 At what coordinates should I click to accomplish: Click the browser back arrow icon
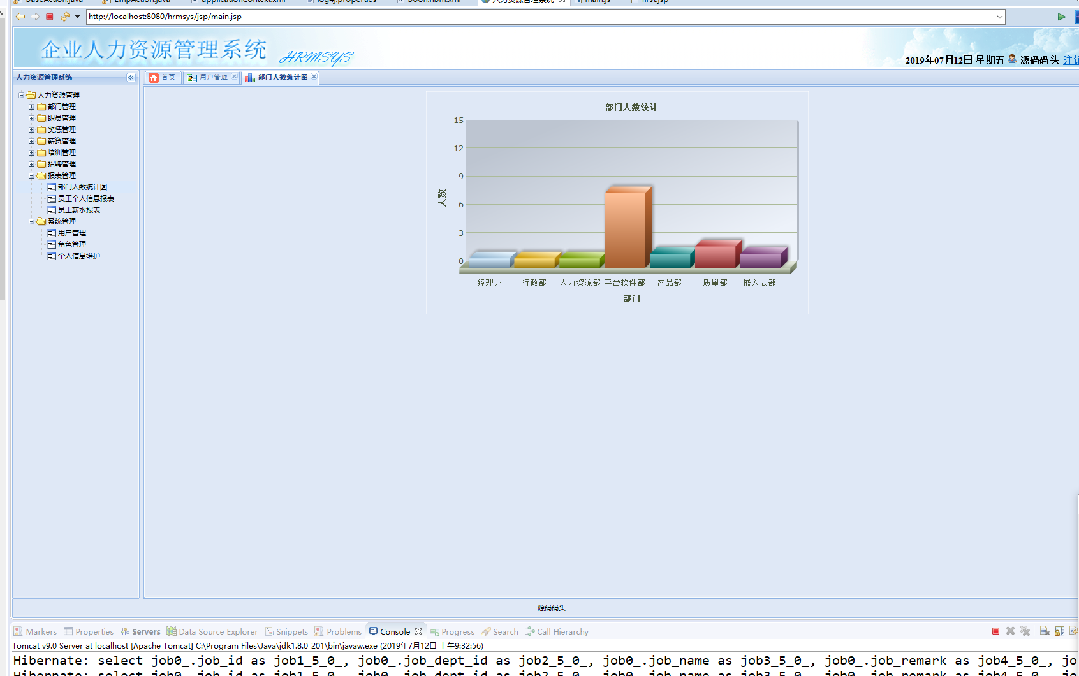pos(20,17)
